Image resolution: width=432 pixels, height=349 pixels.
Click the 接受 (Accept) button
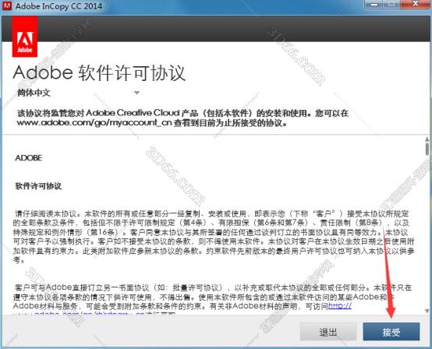[x=391, y=332]
